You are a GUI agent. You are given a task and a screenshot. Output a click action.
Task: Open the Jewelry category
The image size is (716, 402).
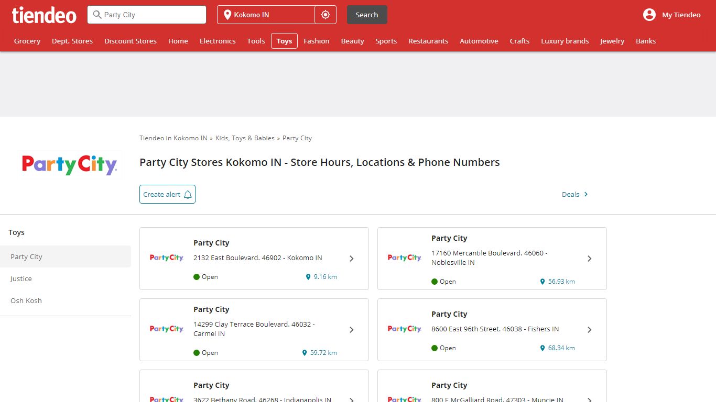[612, 41]
